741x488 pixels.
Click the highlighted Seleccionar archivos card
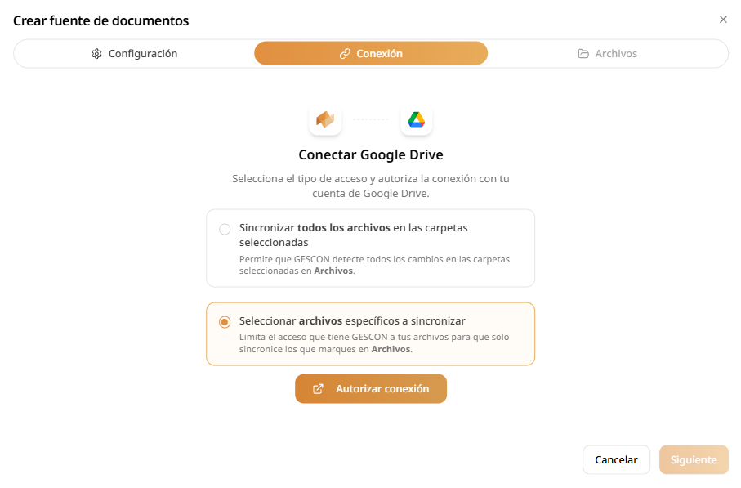point(371,334)
